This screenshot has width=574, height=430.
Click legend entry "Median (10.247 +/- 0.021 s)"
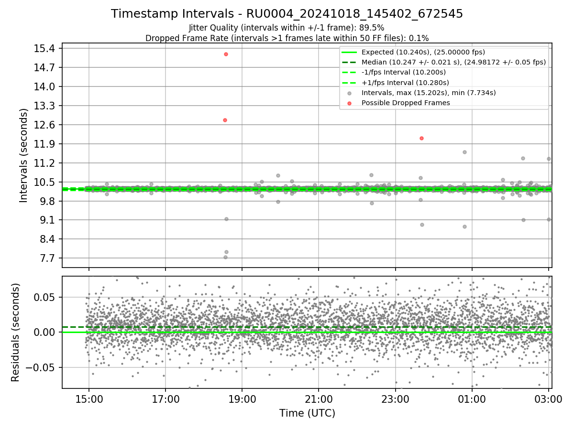tap(453, 62)
